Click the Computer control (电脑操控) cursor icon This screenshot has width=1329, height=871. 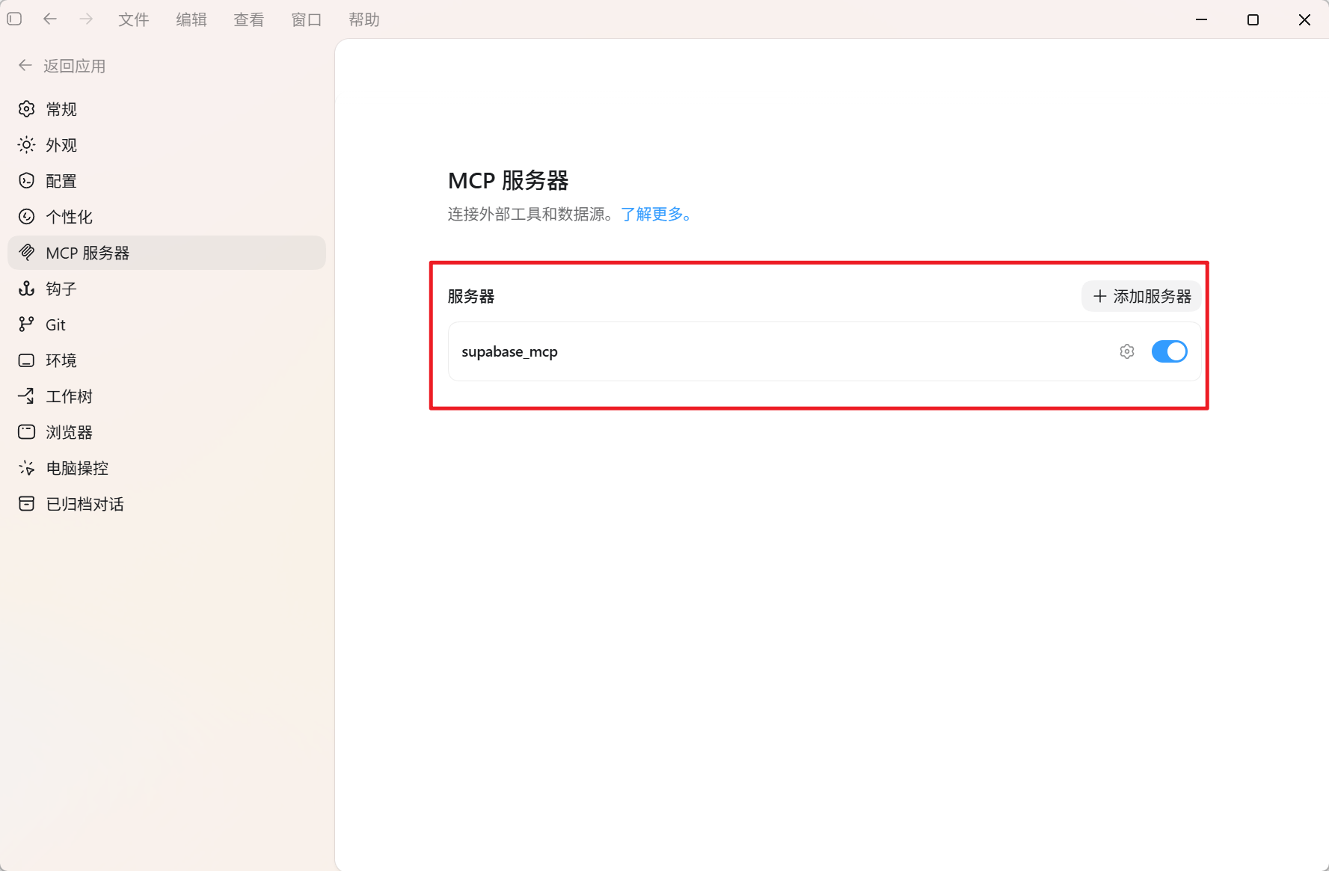[26, 468]
